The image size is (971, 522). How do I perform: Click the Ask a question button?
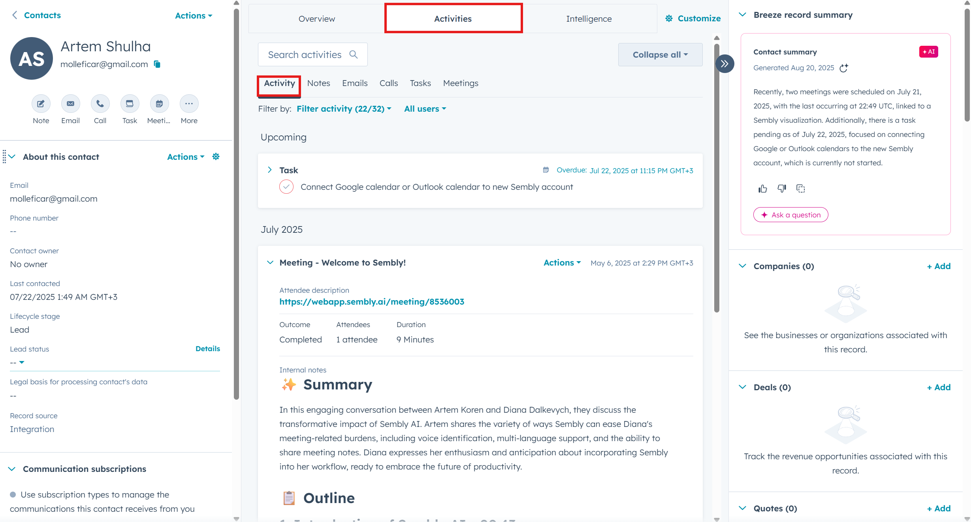[x=790, y=215]
